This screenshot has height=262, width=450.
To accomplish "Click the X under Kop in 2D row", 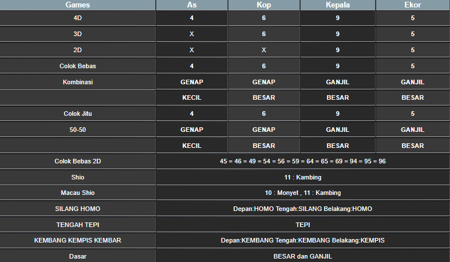I will point(264,50).
